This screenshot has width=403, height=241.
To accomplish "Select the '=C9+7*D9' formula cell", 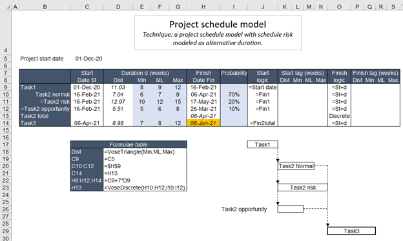I will (145, 180).
